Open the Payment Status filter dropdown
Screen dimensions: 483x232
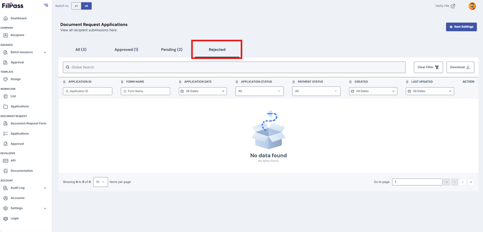(x=316, y=91)
